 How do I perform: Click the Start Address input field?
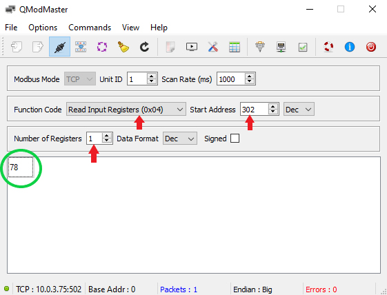tap(254, 110)
